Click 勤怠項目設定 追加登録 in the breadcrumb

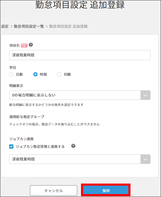68,26
